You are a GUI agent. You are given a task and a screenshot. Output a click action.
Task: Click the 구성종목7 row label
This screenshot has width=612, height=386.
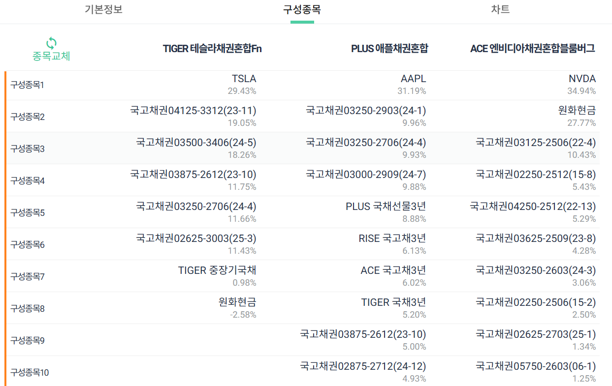click(27, 277)
